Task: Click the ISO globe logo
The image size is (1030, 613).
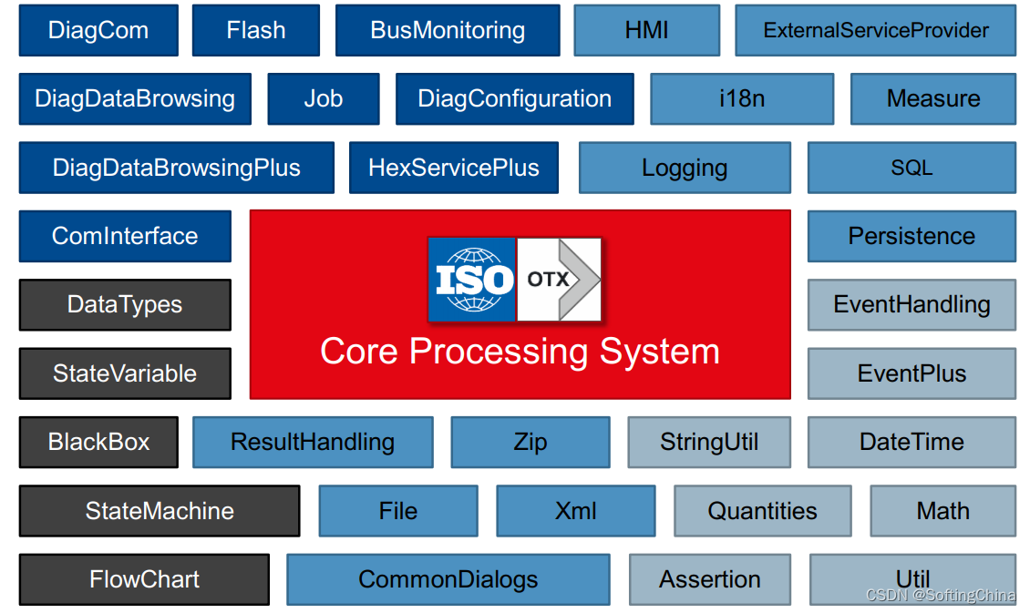Action: pos(471,280)
